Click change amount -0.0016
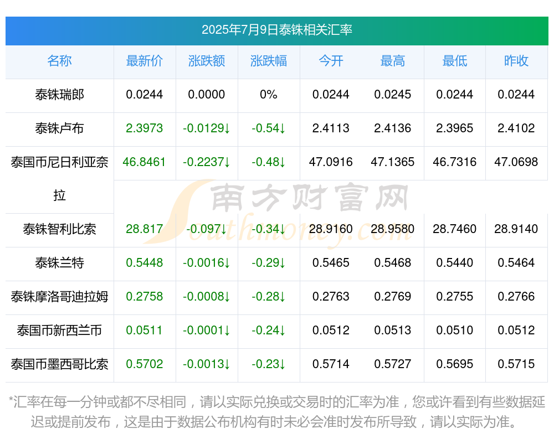The image size is (554, 439). click(x=206, y=263)
